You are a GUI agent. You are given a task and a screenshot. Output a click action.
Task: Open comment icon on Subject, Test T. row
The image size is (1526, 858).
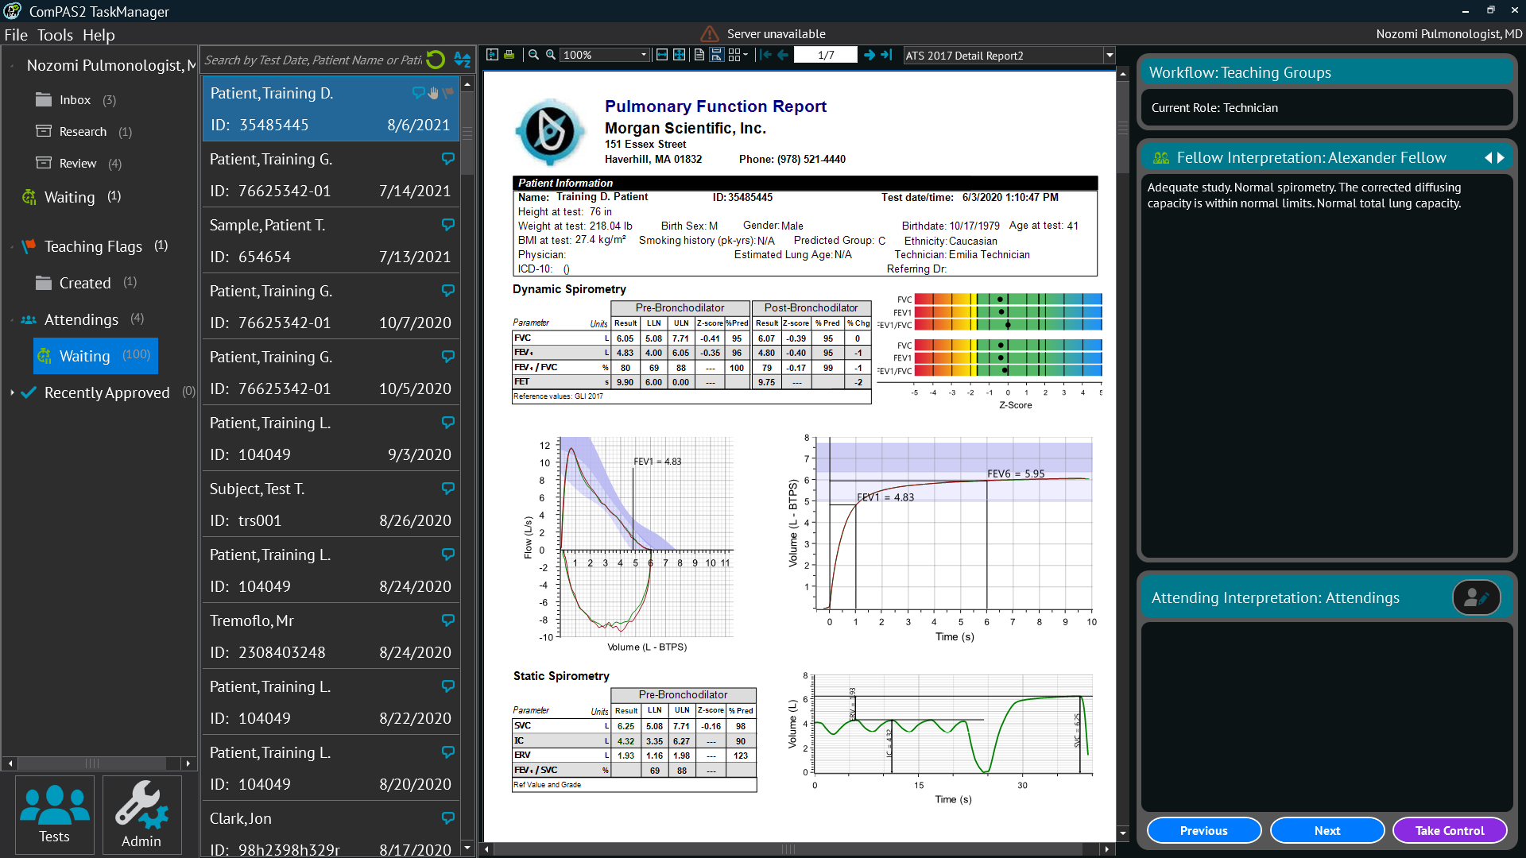tap(448, 489)
